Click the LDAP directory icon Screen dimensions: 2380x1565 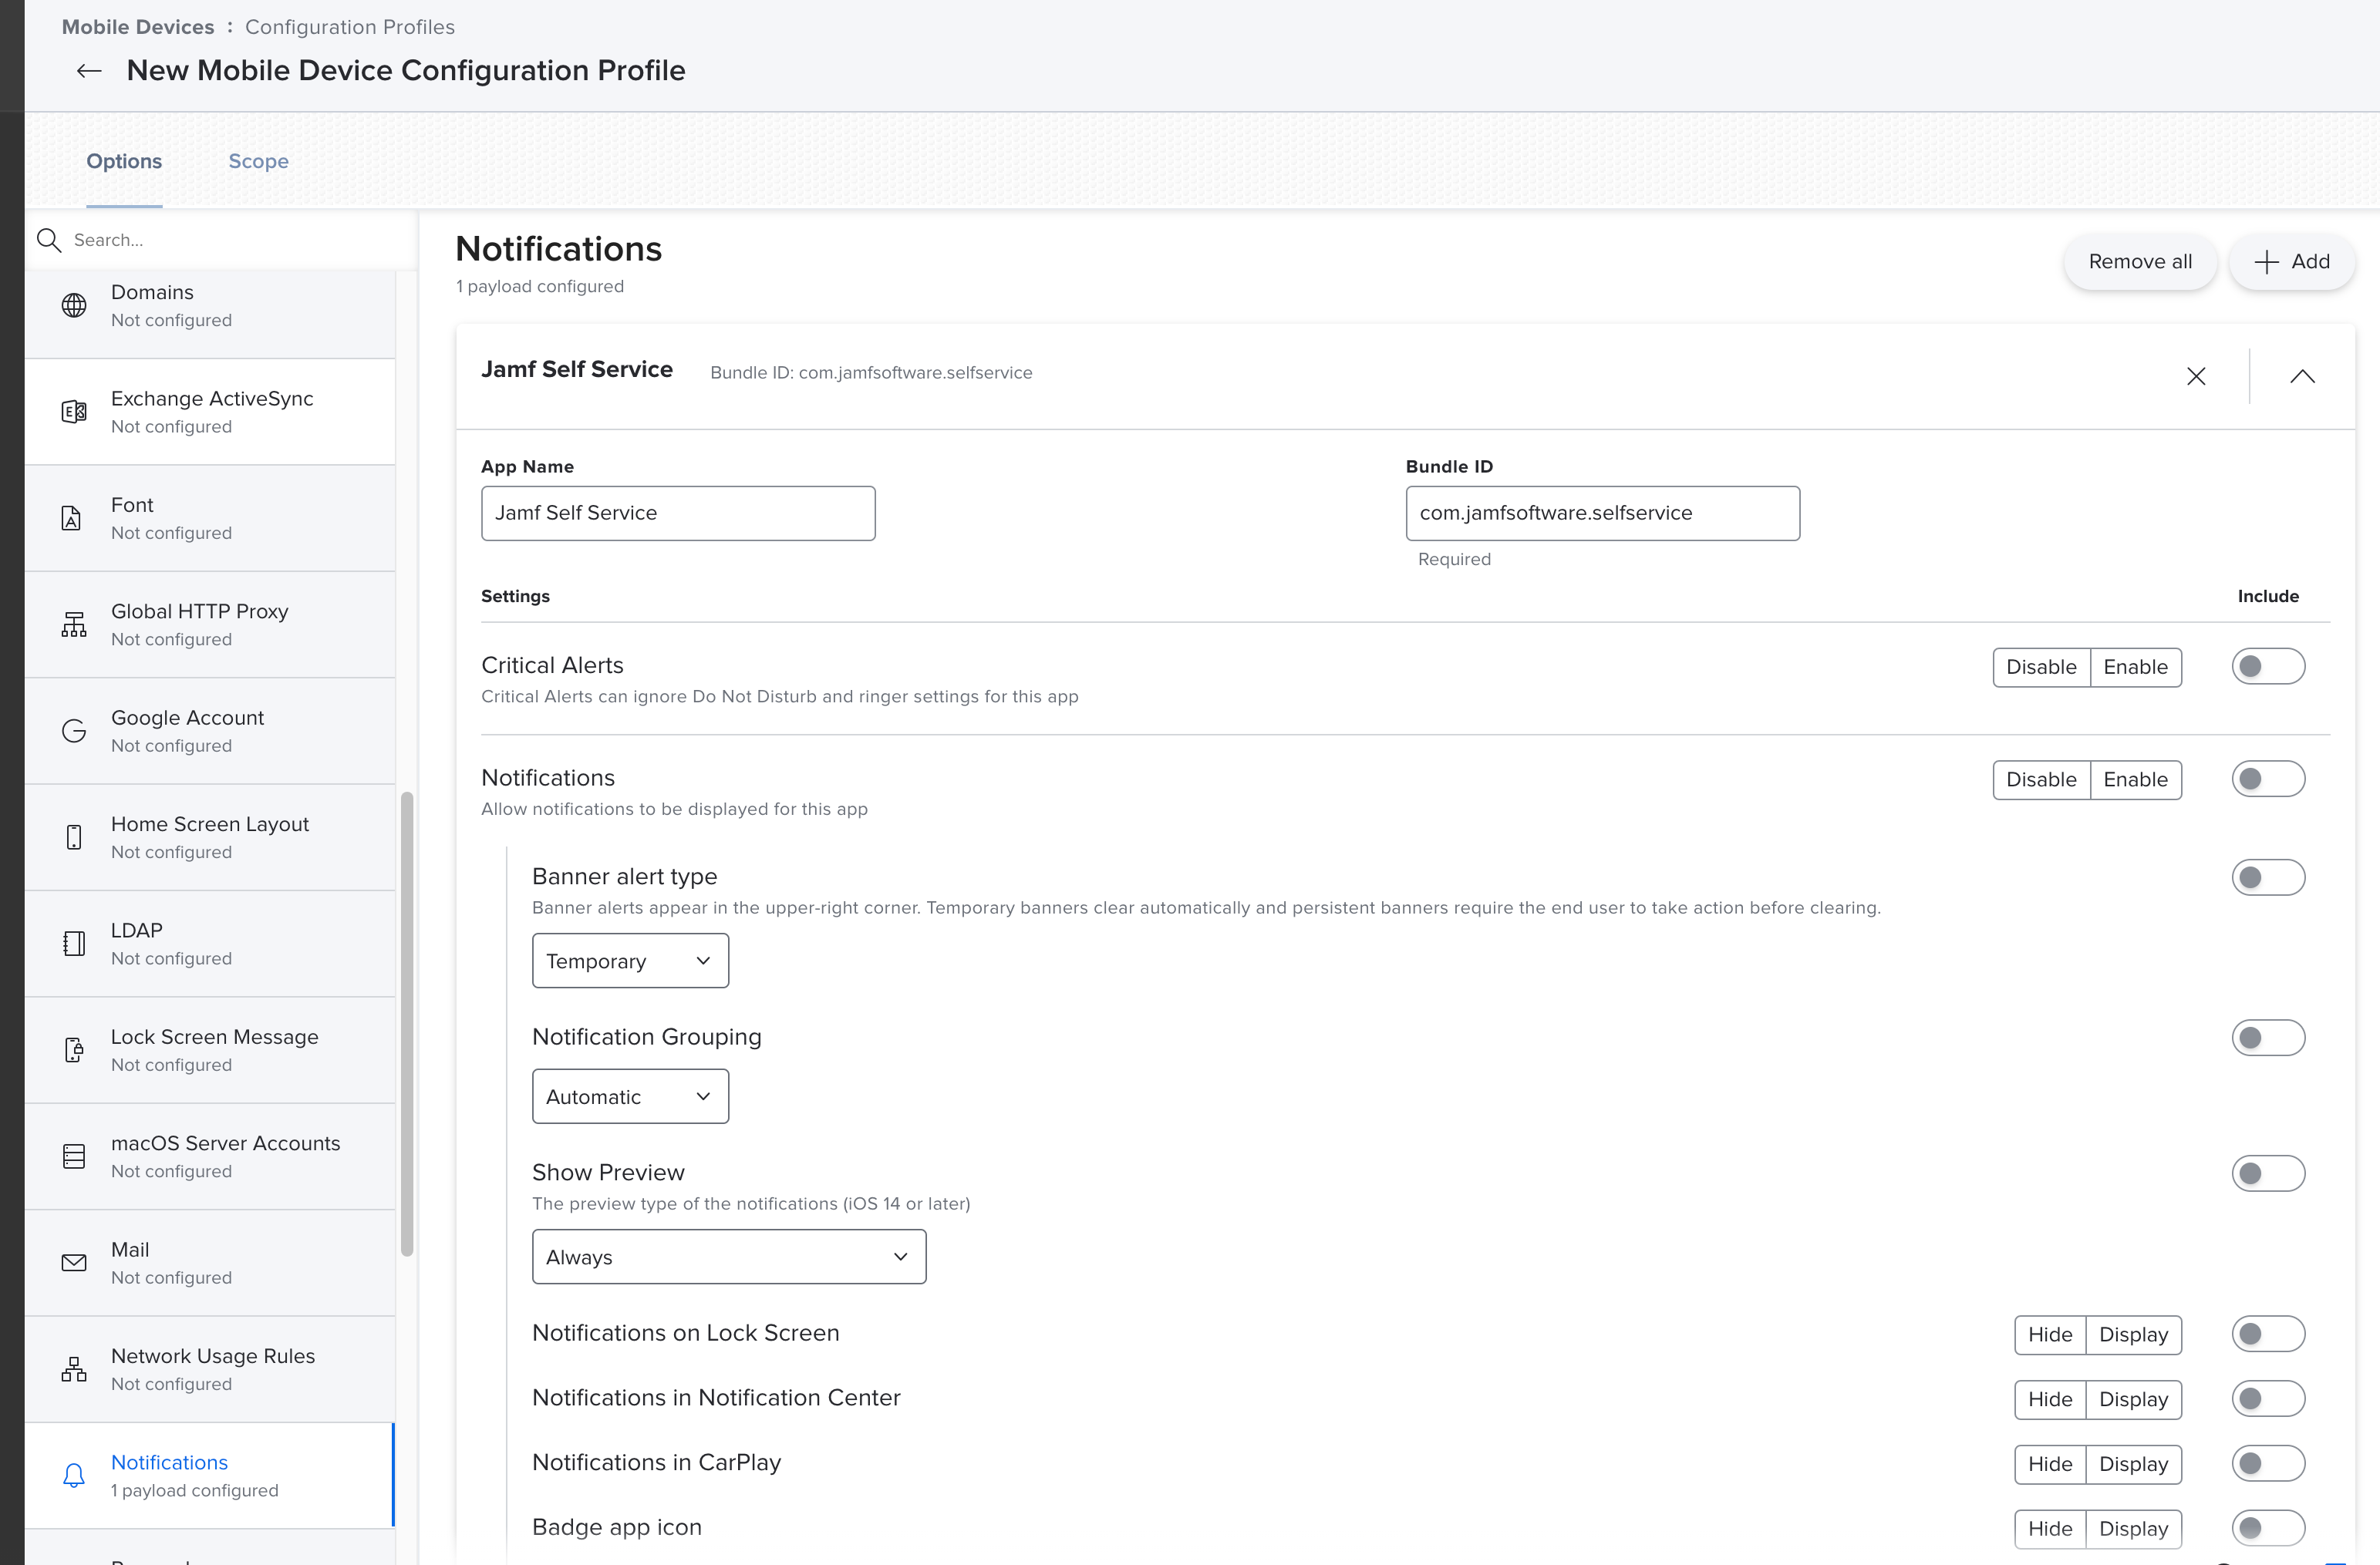point(74,944)
